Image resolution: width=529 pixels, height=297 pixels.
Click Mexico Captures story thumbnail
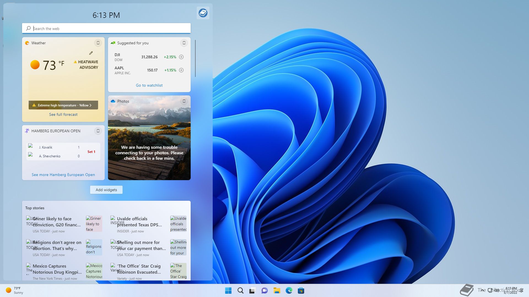point(94,271)
